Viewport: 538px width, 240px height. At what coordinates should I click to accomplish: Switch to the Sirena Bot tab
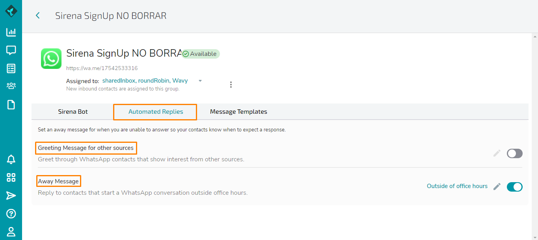(x=73, y=112)
